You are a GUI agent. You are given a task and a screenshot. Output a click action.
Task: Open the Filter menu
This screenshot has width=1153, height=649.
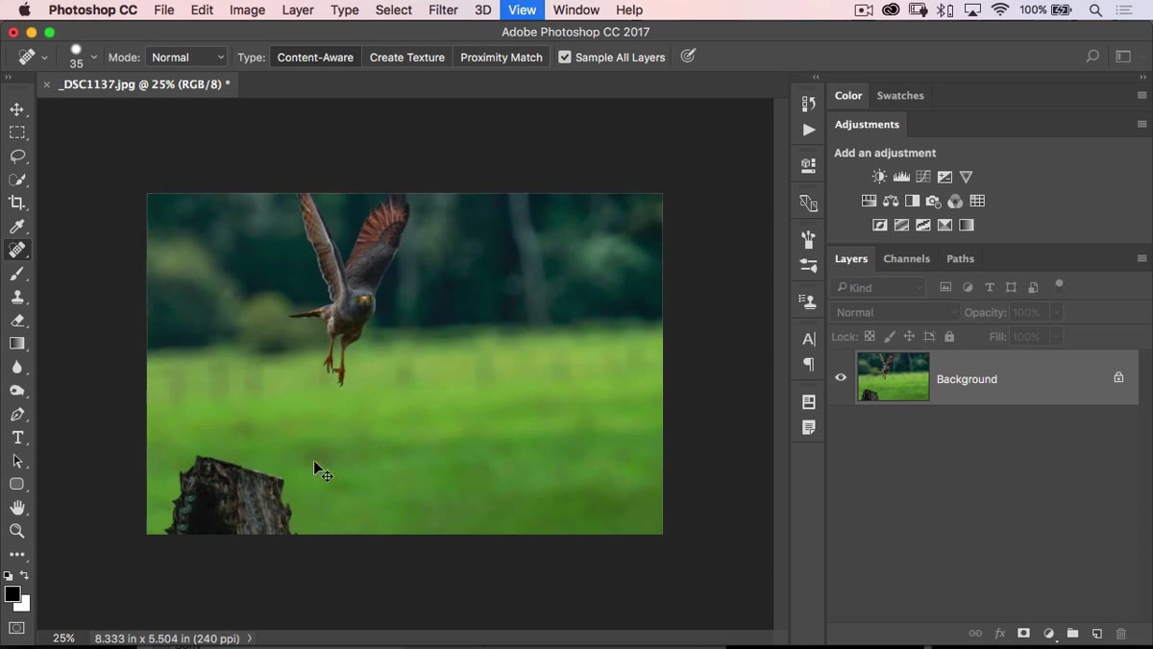coord(443,10)
